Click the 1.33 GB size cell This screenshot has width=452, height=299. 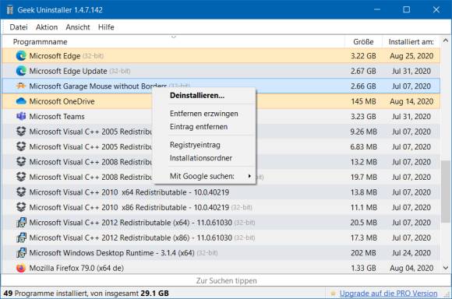tap(363, 268)
